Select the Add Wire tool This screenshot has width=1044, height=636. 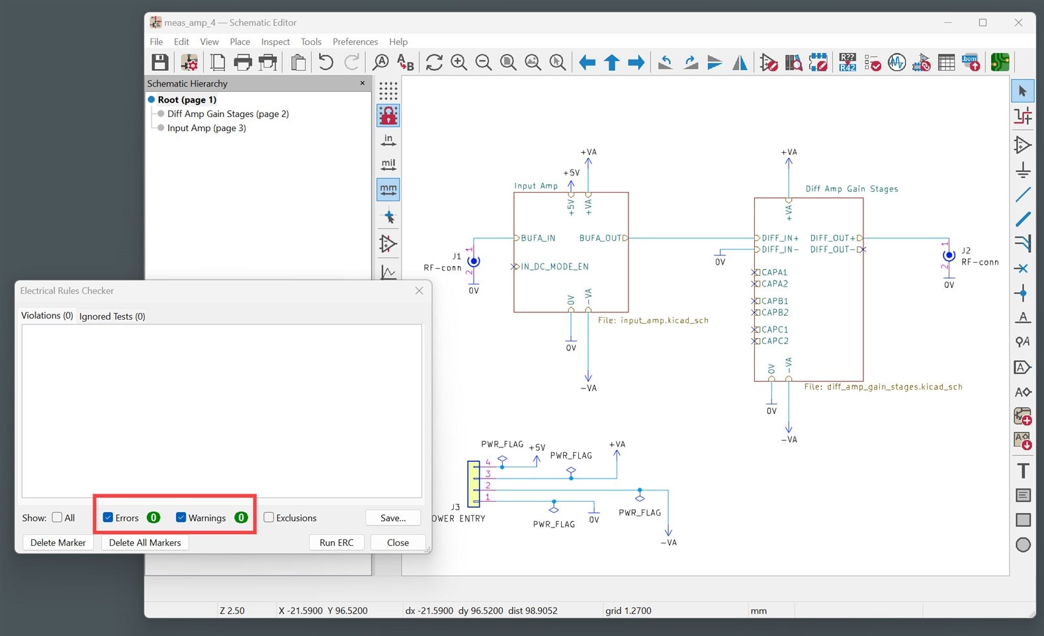(1023, 195)
